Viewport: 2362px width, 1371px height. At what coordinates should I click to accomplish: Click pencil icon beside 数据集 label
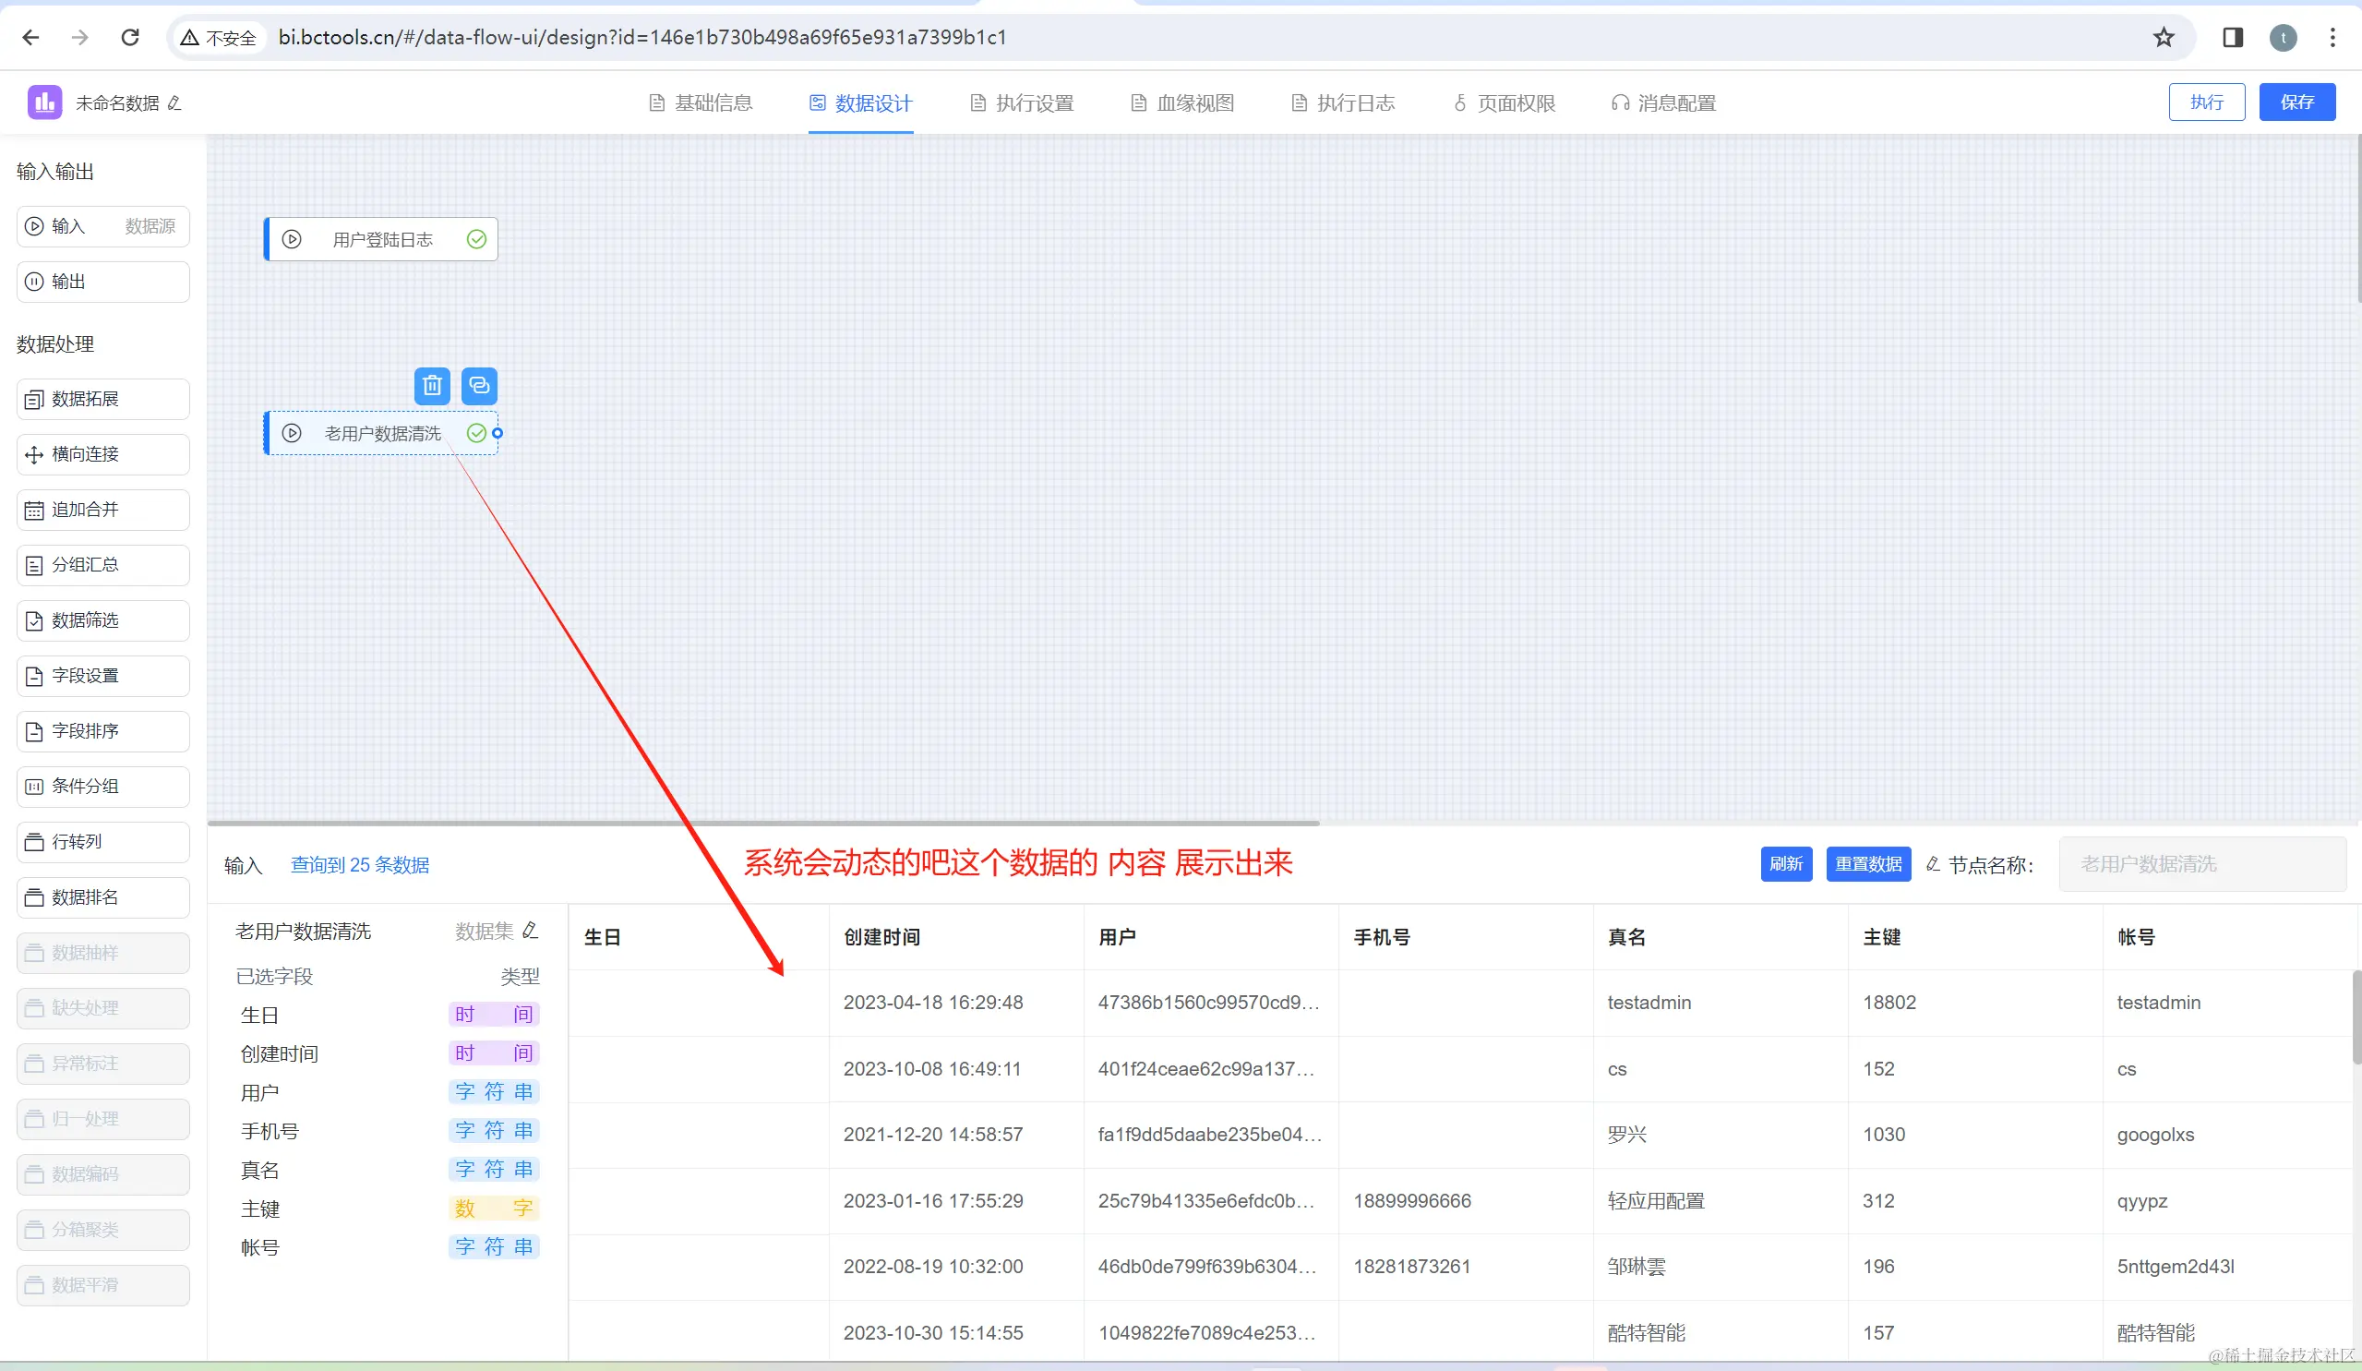pyautogui.click(x=531, y=931)
